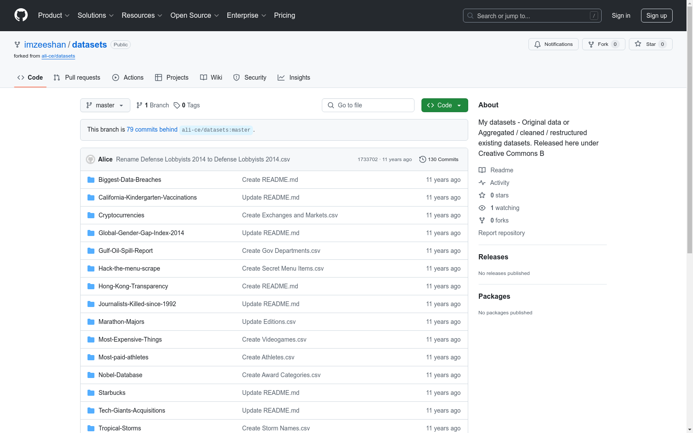Click the Sign up button
Viewport: 693px width, 433px height.
[657, 16]
